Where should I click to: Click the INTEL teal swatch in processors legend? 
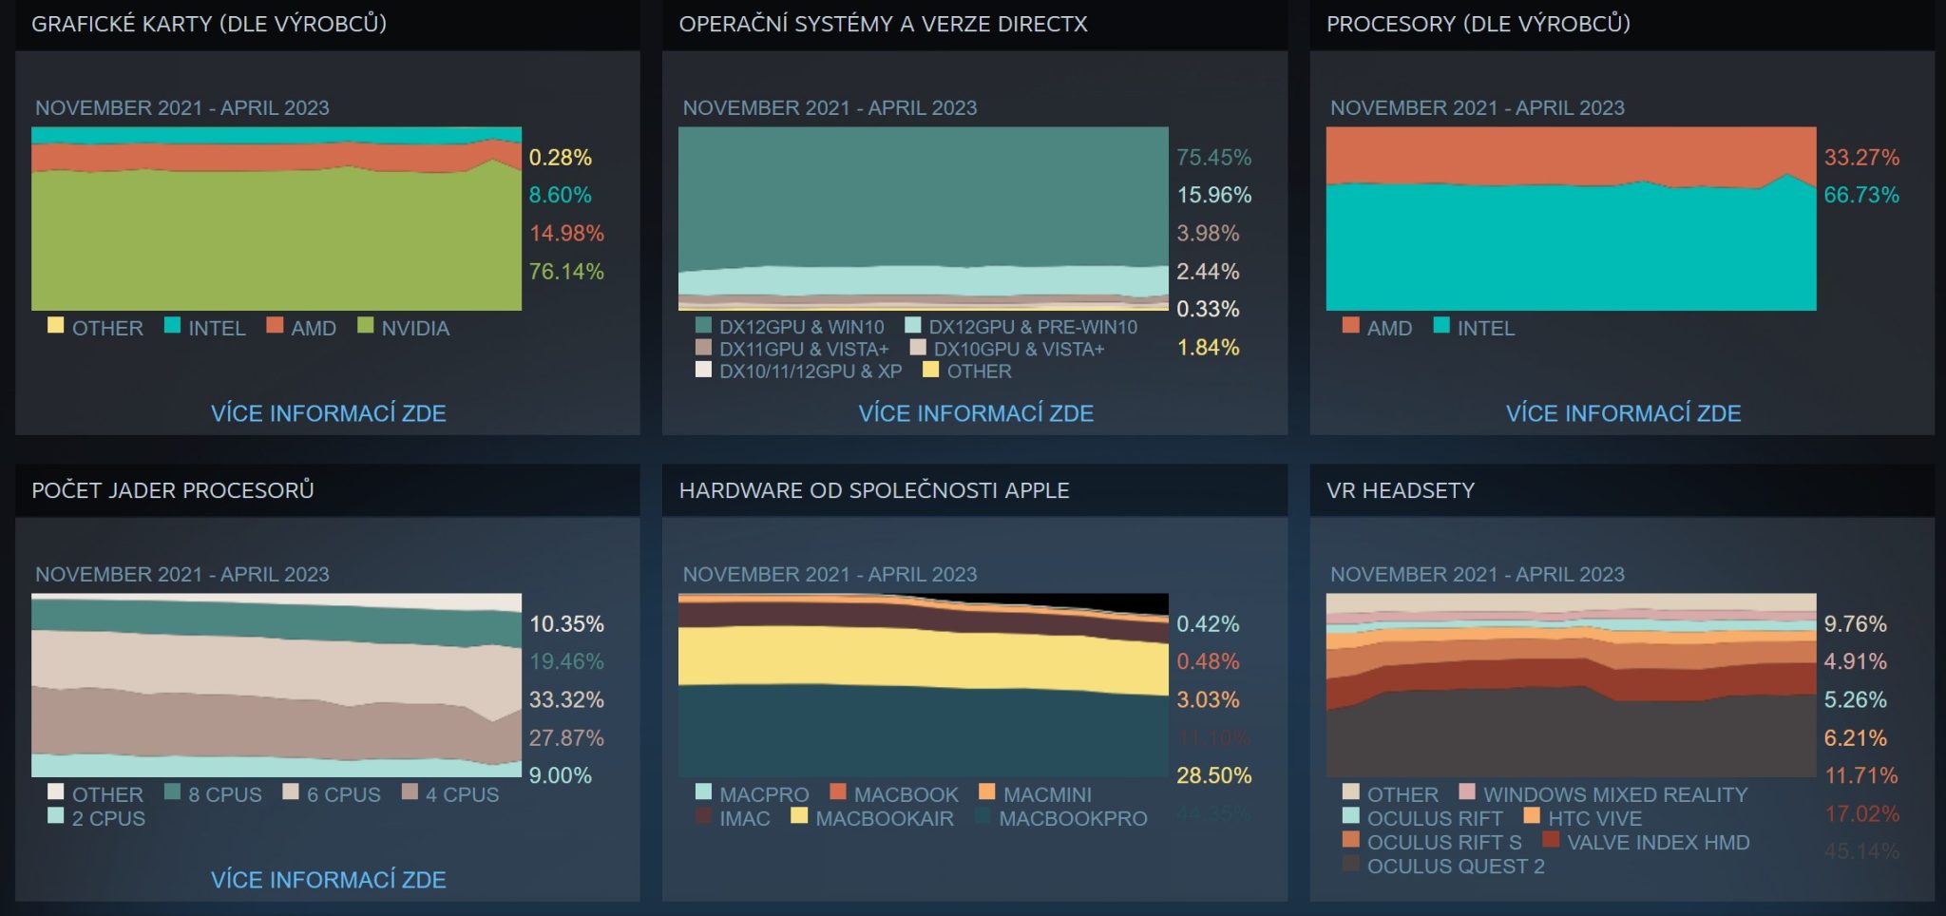click(x=1440, y=326)
